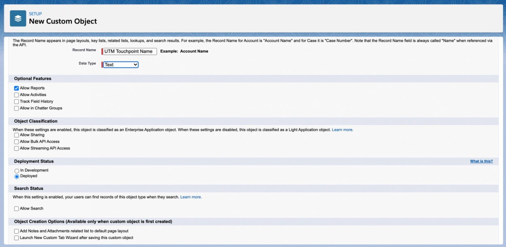Click the Setup custom object layers icon
This screenshot has height=247, width=506.
click(x=18, y=19)
